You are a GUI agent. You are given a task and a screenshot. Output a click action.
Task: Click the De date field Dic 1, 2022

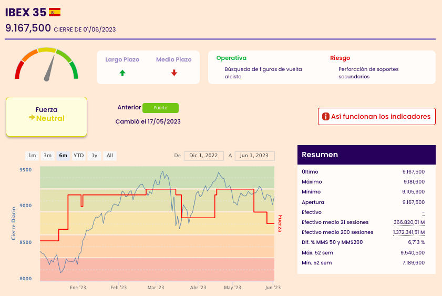pyautogui.click(x=203, y=156)
